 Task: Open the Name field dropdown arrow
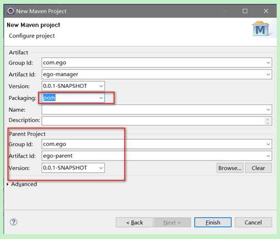click(x=268, y=110)
